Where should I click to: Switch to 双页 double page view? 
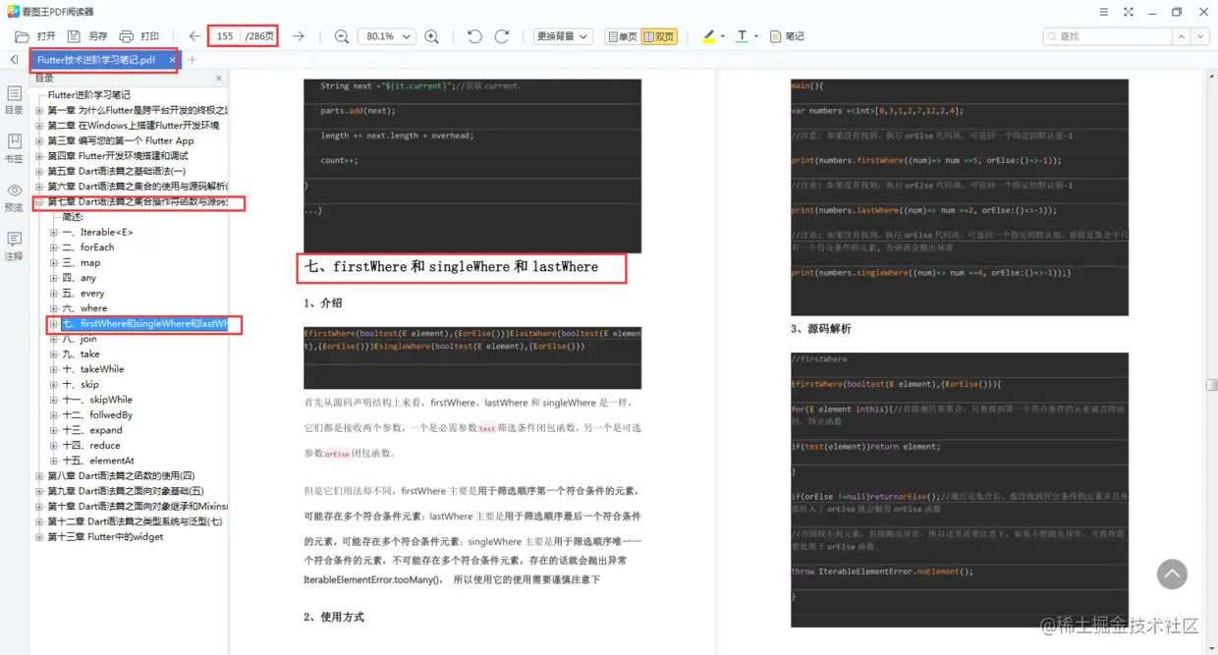point(659,36)
